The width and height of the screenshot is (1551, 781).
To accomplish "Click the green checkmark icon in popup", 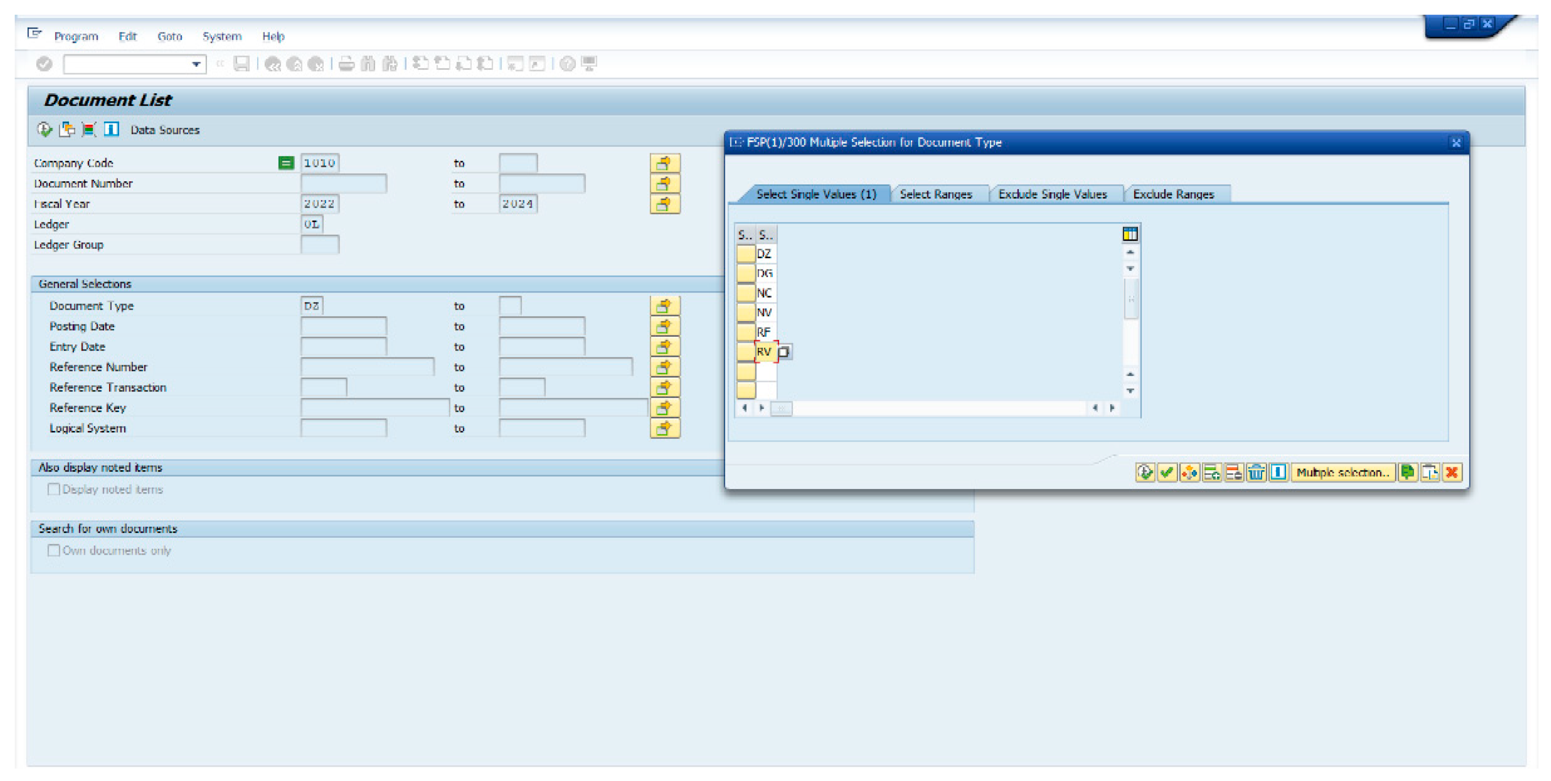I will coord(1167,472).
